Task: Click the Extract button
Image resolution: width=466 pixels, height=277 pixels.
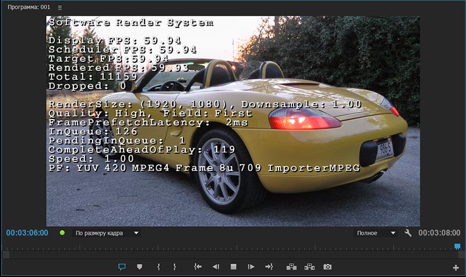Action: pos(309,267)
